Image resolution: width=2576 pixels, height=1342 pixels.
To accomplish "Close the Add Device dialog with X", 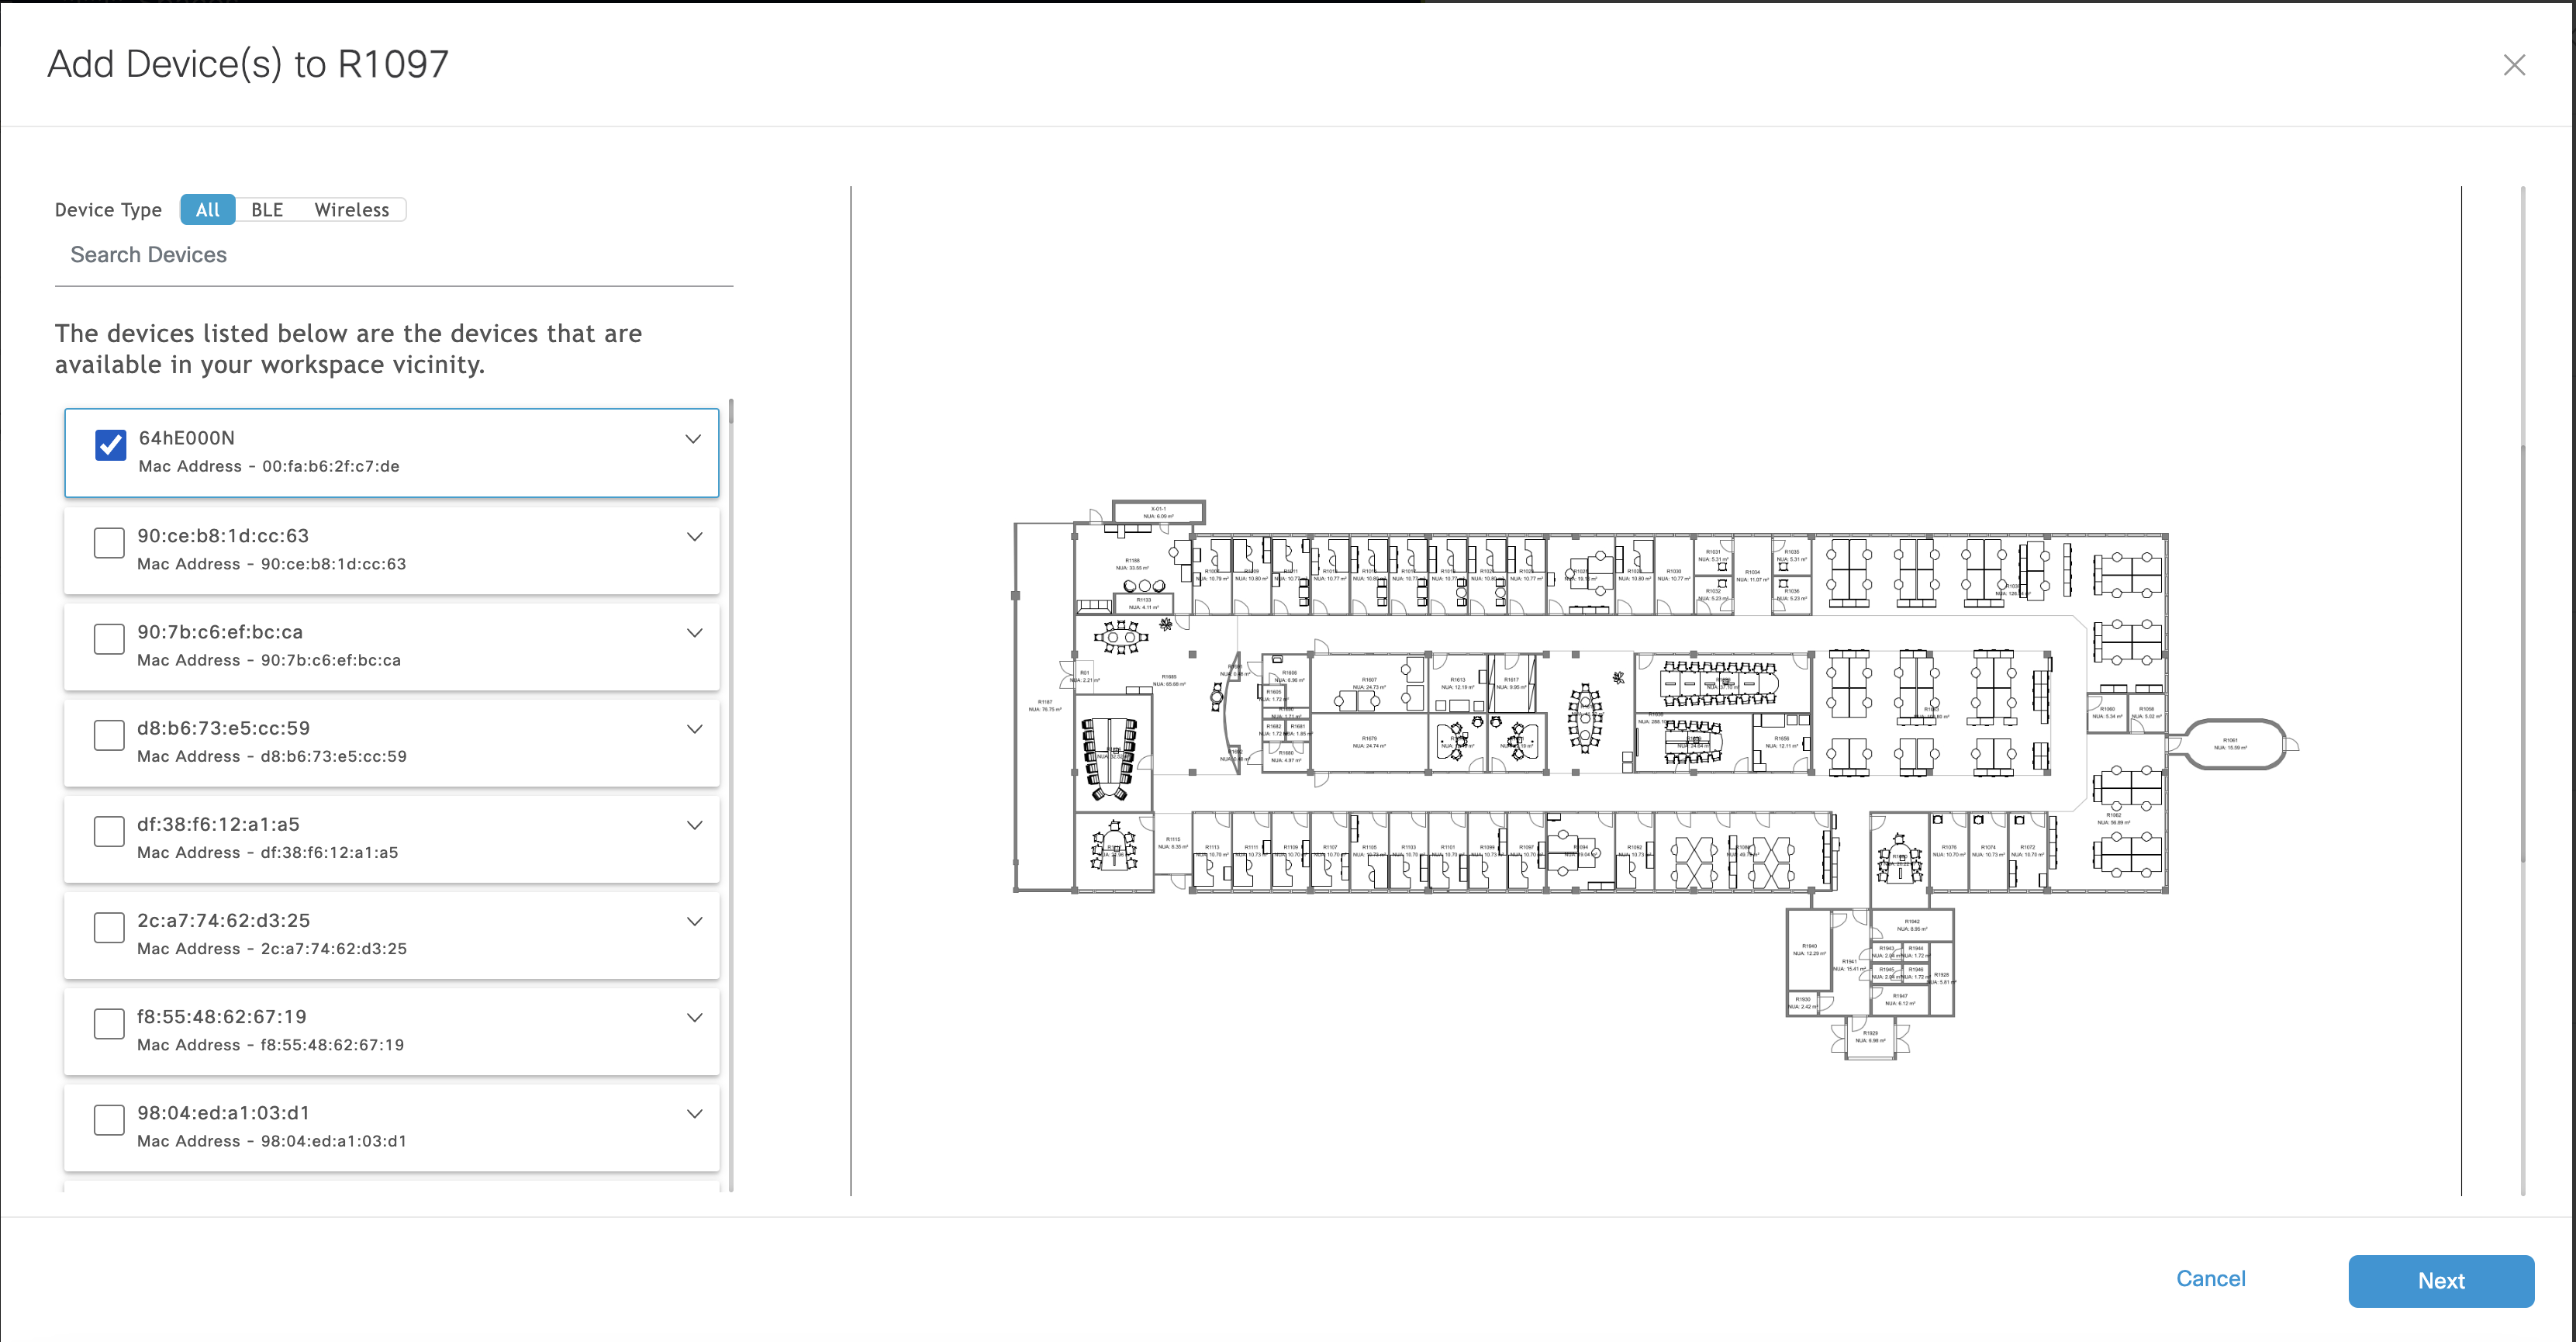I will (2513, 65).
